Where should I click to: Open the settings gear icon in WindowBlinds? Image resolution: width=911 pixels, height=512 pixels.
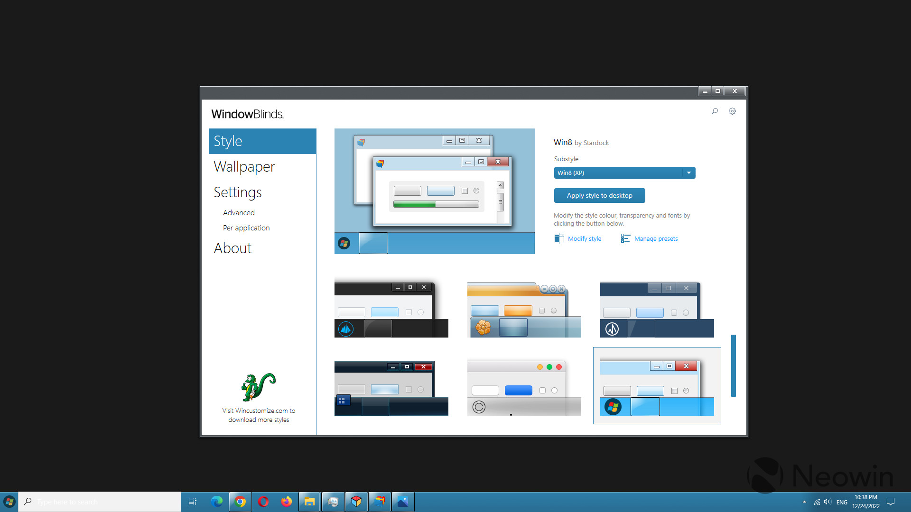pyautogui.click(x=733, y=111)
